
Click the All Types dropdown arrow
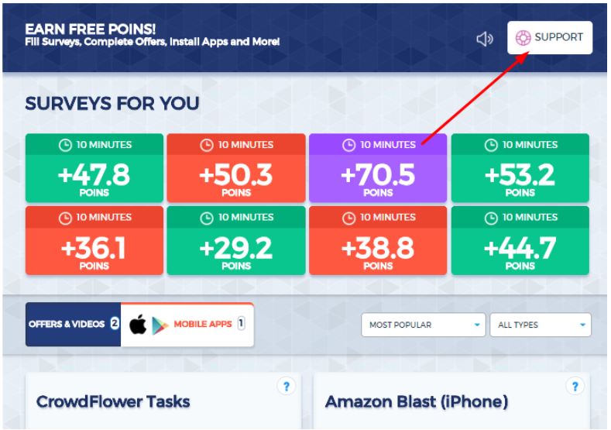582,325
